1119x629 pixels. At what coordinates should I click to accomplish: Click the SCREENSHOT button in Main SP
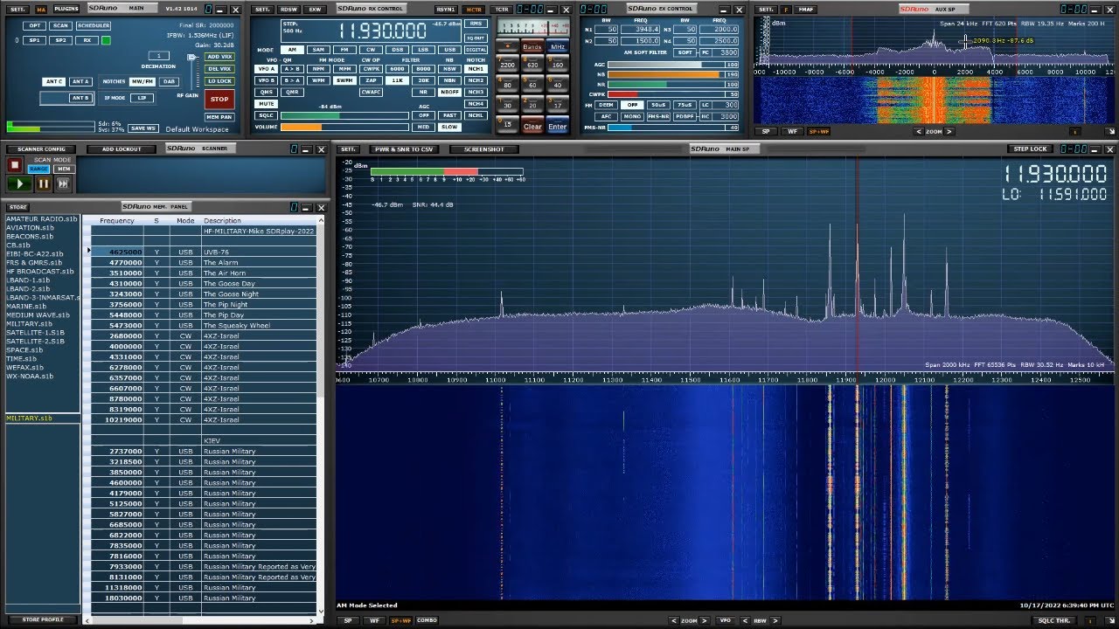click(483, 149)
